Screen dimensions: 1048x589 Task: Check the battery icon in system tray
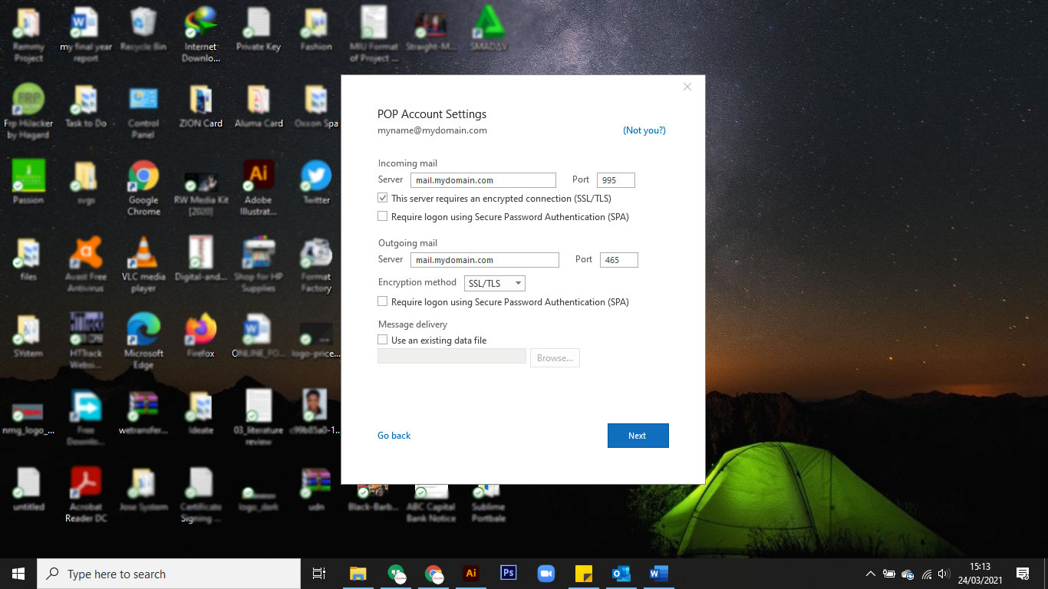889,574
